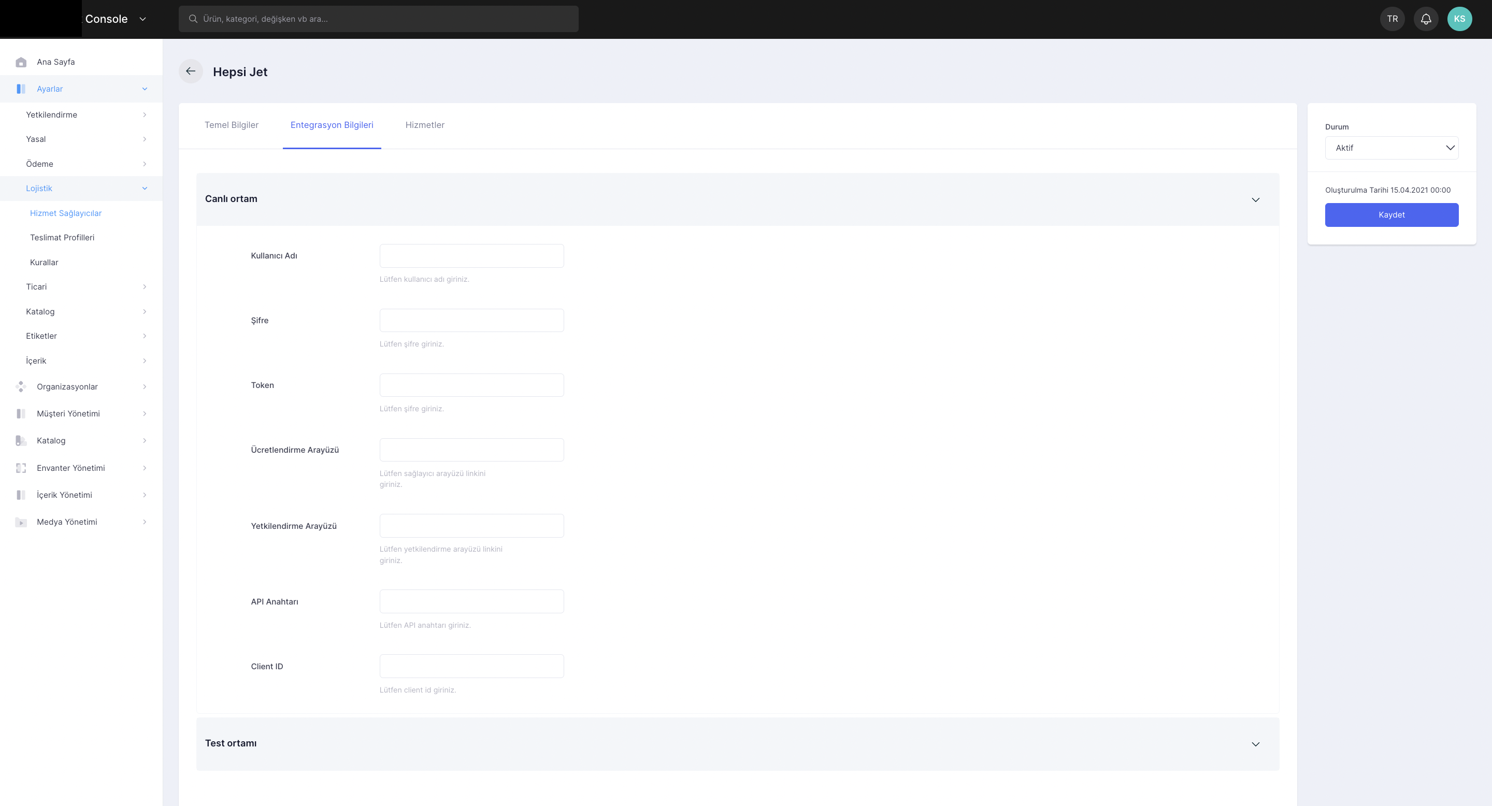Viewport: 1492px width, 806px height.
Task: Switch language with the TR button
Action: click(1393, 19)
